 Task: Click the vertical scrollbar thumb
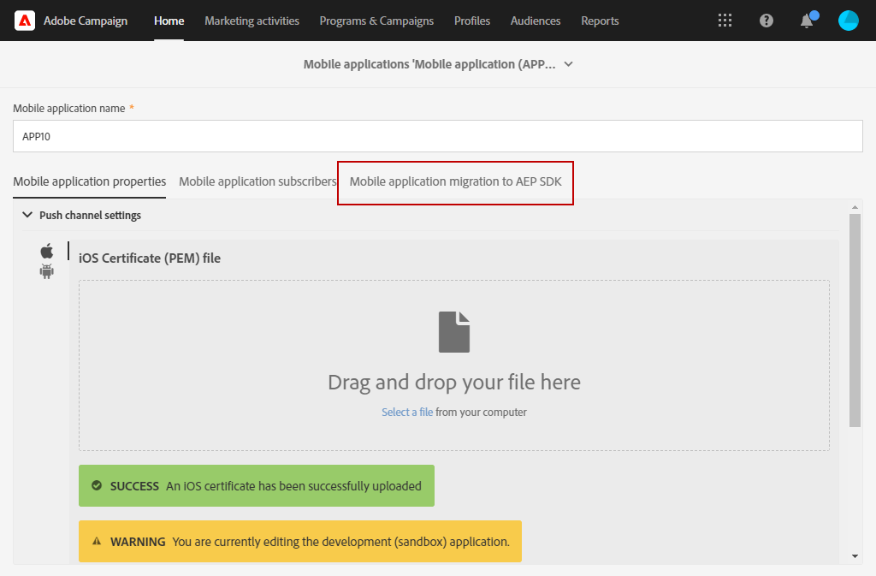(x=855, y=321)
